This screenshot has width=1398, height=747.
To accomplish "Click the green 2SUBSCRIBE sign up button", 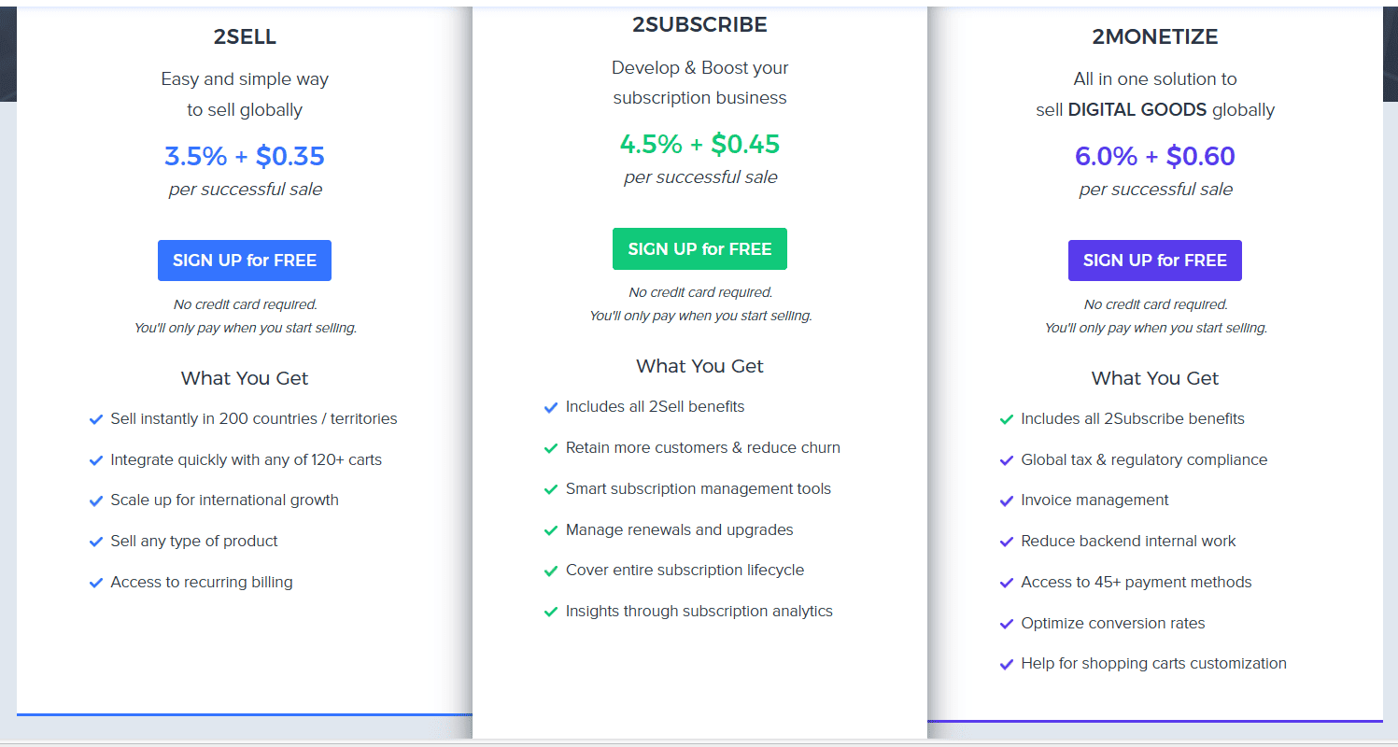I will [x=699, y=249].
